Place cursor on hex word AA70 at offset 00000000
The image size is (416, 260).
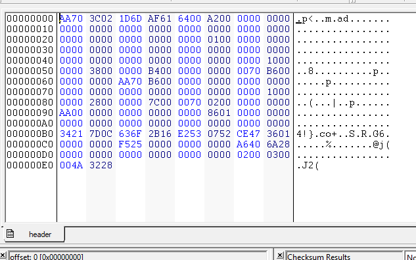click(x=71, y=18)
